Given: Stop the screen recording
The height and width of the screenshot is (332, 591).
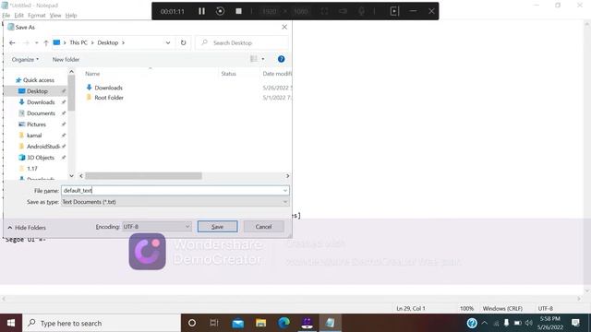Looking at the screenshot, I should pos(238,11).
